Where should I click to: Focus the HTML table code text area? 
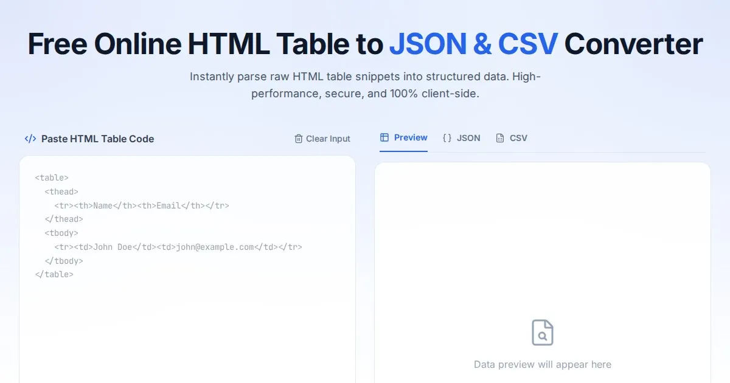coord(187,322)
